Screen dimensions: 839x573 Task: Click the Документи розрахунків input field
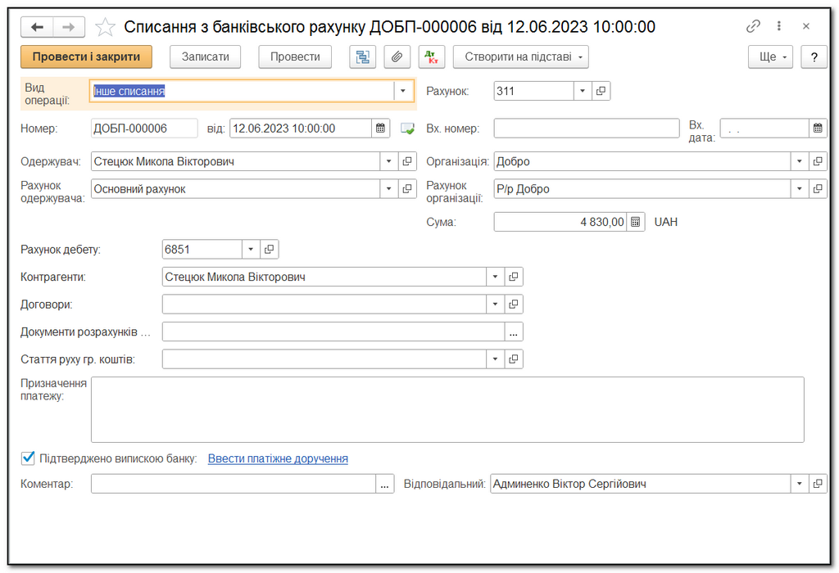click(x=333, y=332)
